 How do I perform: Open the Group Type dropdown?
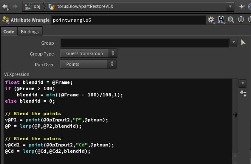click(89, 53)
